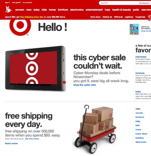This screenshot has width=151, height=156.
Task: Click the red plus icon on tablet
Action: click(64, 82)
